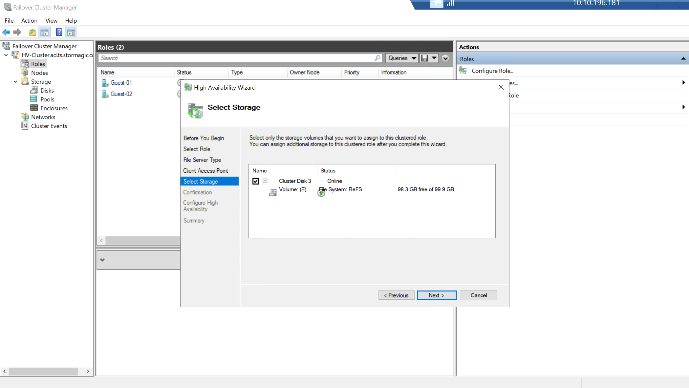This screenshot has width=689, height=388.
Task: Click the Enclosures tree icon
Action: pos(34,108)
